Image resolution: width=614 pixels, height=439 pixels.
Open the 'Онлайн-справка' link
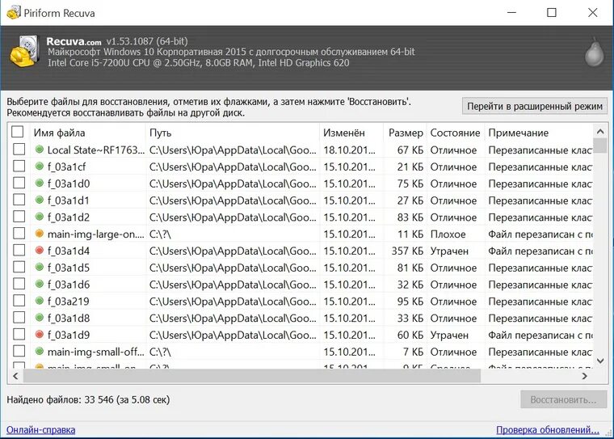point(40,429)
